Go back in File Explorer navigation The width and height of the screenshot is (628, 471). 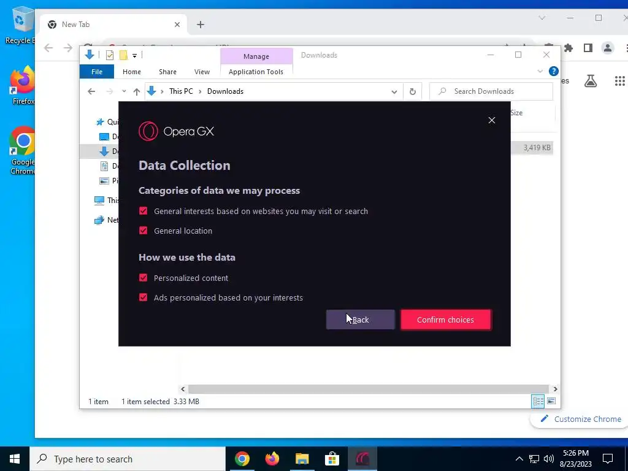91,91
